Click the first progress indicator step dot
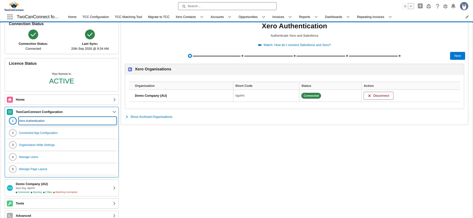The height and width of the screenshot is (218, 473). point(190,56)
